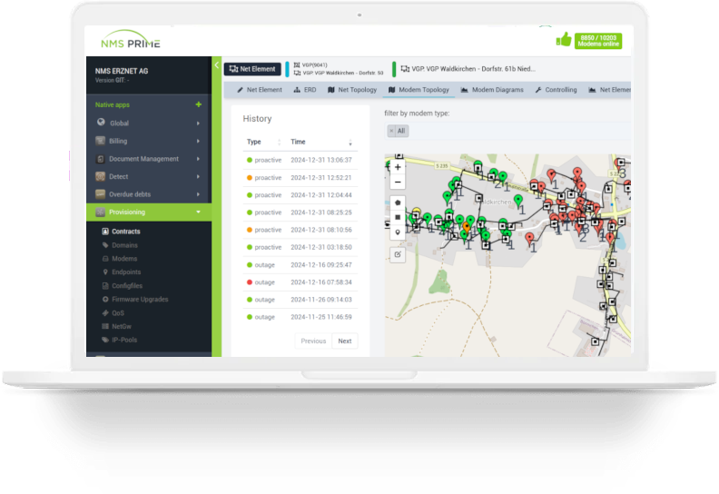This screenshot has height=494, width=719.
Task: Expand the Overdue debts menu arrow
Action: click(x=198, y=194)
